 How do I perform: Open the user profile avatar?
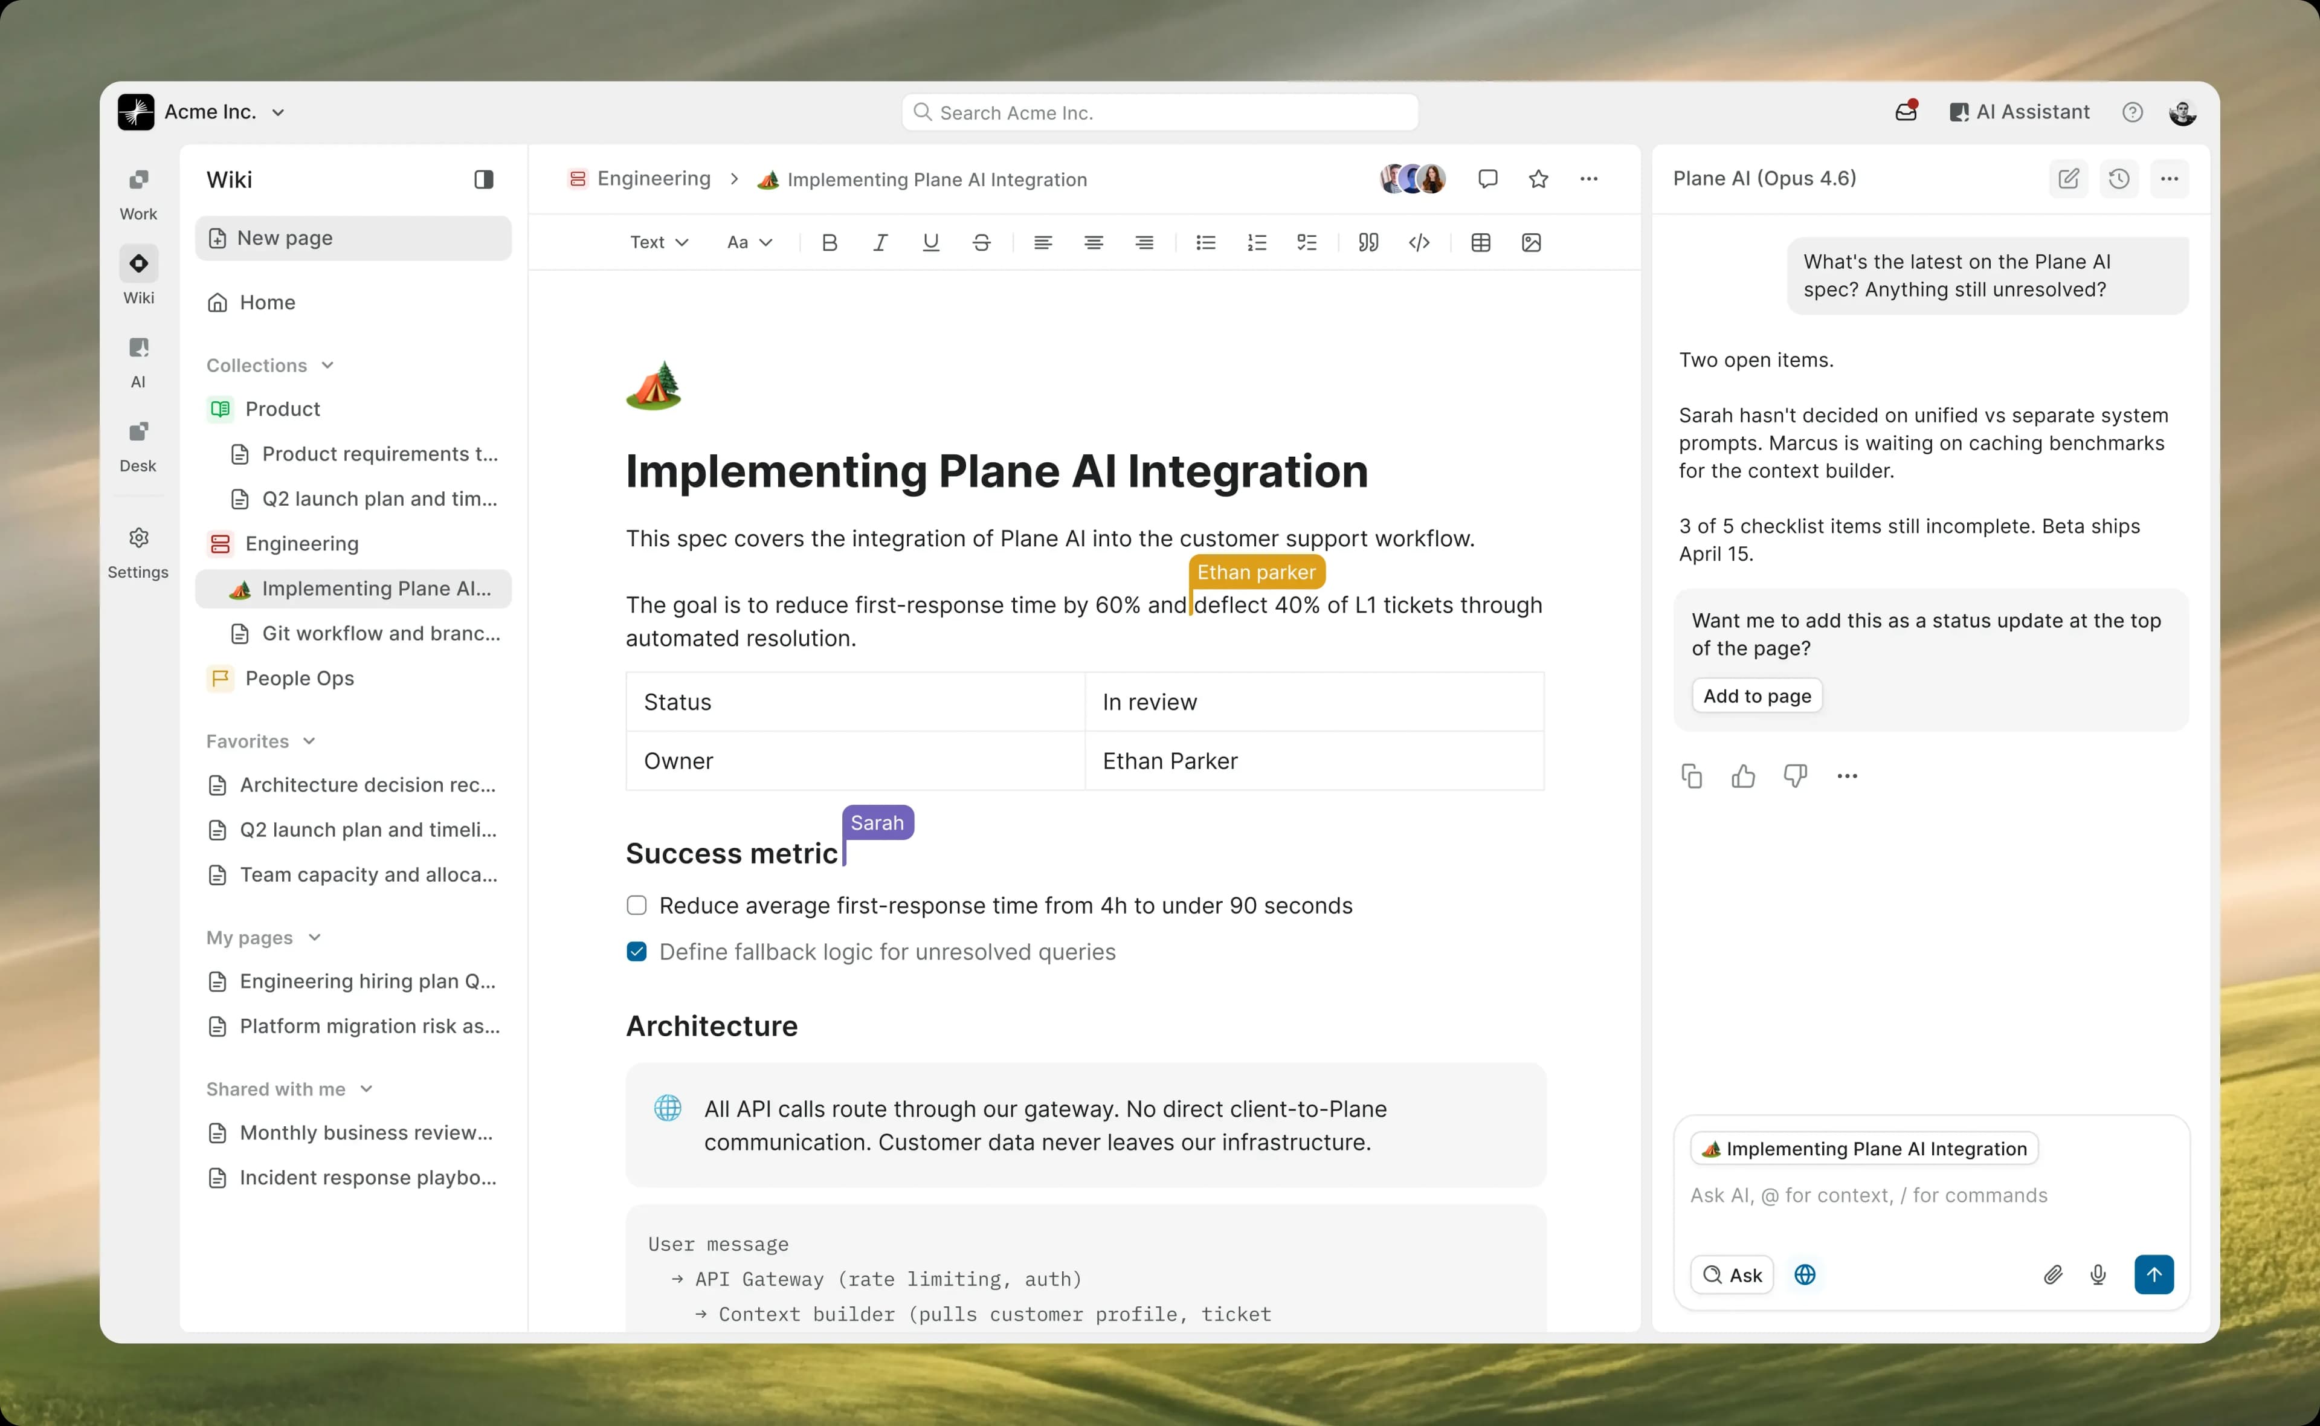(x=2183, y=112)
